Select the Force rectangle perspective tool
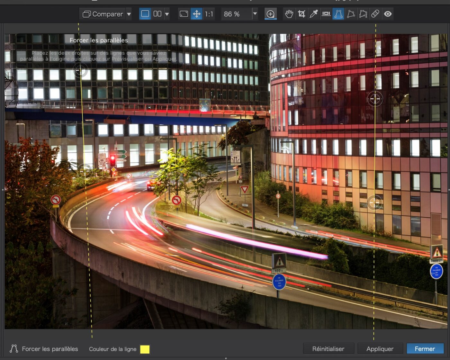Image resolution: width=450 pixels, height=360 pixels. (351, 14)
